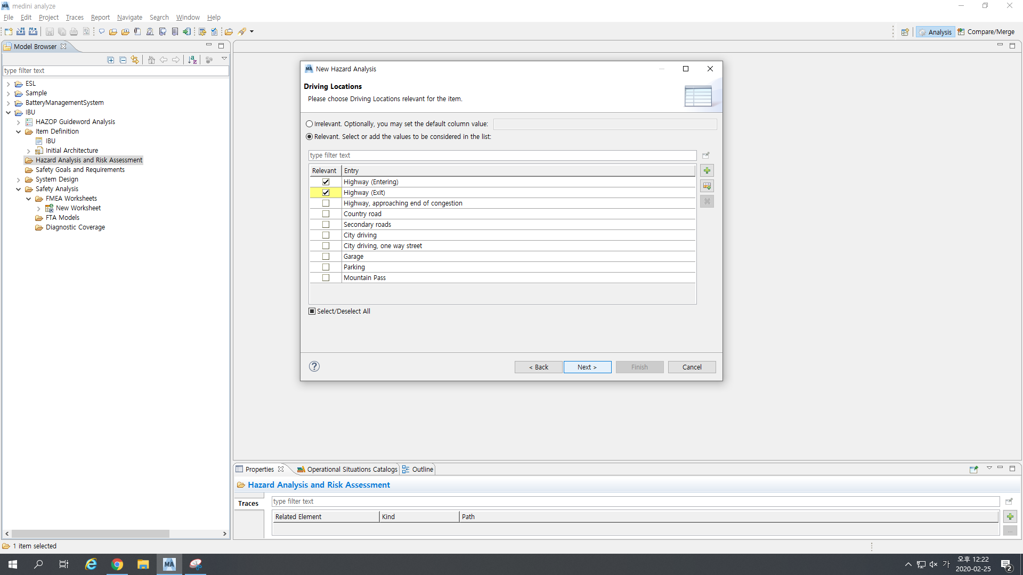This screenshot has width=1023, height=575.
Task: Select the Irrelevant radio button
Action: coord(310,124)
